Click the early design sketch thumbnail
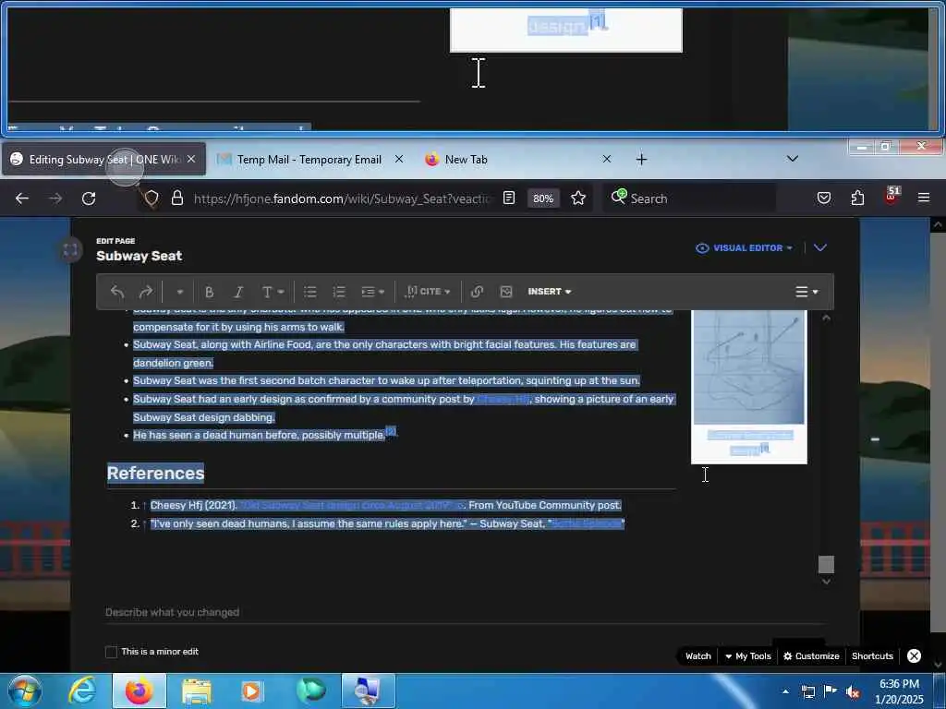The height and width of the screenshot is (709, 946). click(x=748, y=367)
